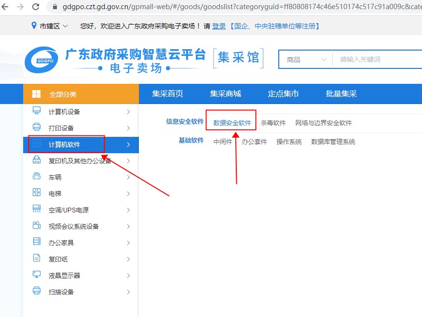Click the browser back arrow
The image size is (422, 317).
click(5, 6)
